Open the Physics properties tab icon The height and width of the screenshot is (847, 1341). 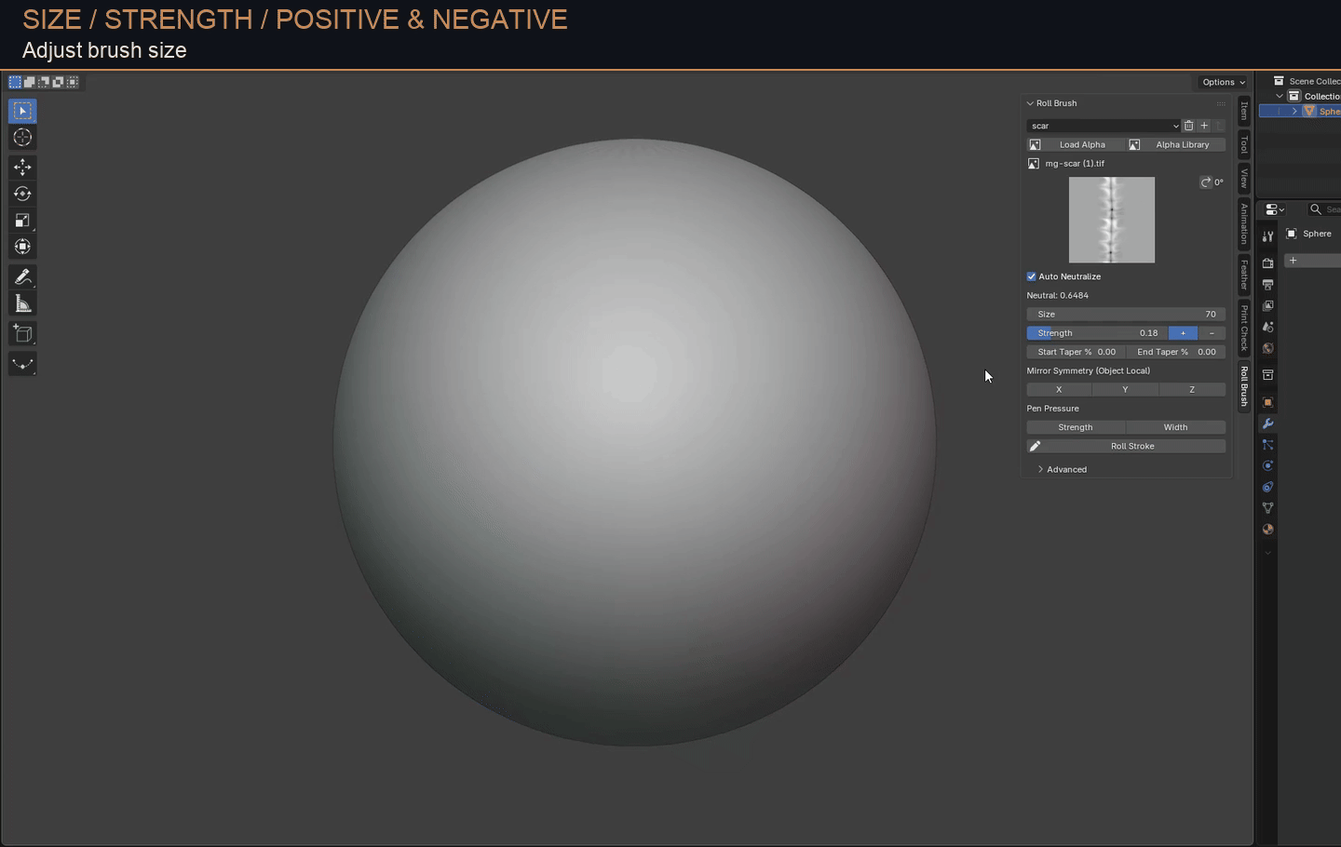(1267, 466)
